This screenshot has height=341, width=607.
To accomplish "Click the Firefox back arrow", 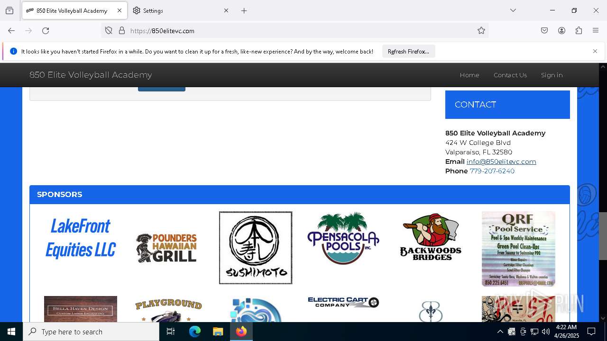I will tap(11, 31).
